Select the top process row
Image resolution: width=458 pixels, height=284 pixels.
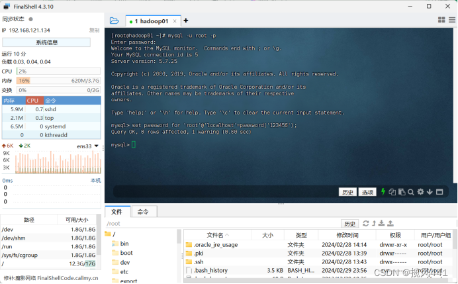tap(52, 118)
